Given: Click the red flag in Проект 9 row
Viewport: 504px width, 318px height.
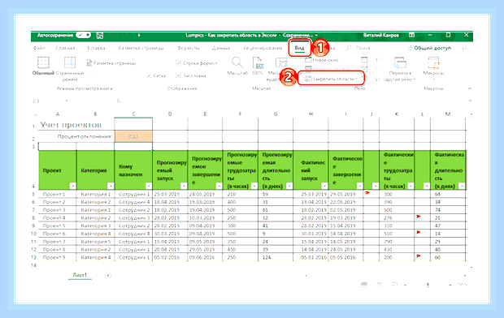Looking at the screenshot, I should pos(418,256).
